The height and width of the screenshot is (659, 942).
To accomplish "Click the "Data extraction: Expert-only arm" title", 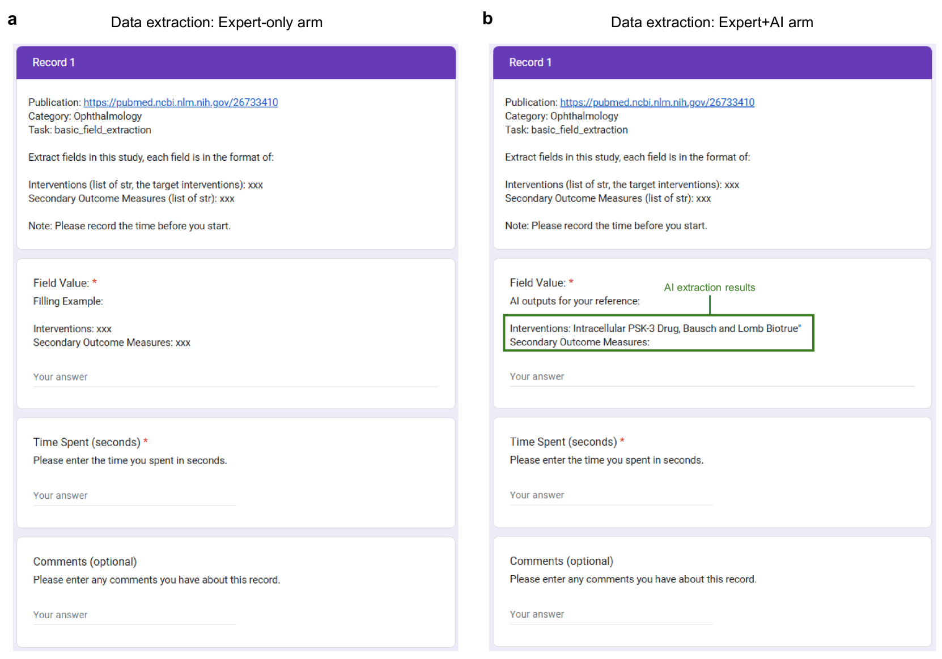I will click(x=217, y=23).
